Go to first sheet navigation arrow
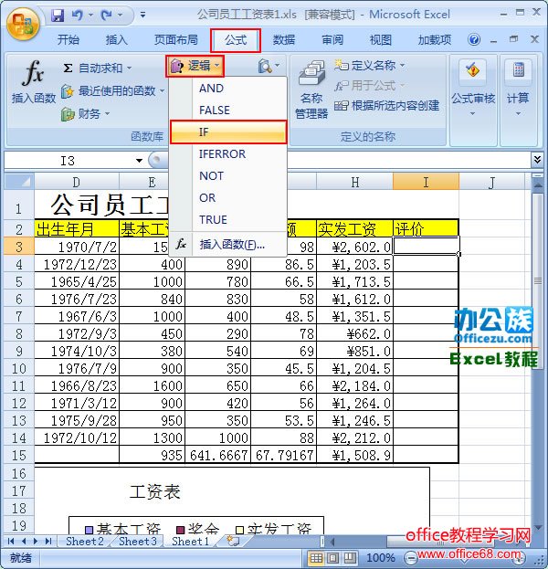The image size is (548, 569). coord(11,542)
